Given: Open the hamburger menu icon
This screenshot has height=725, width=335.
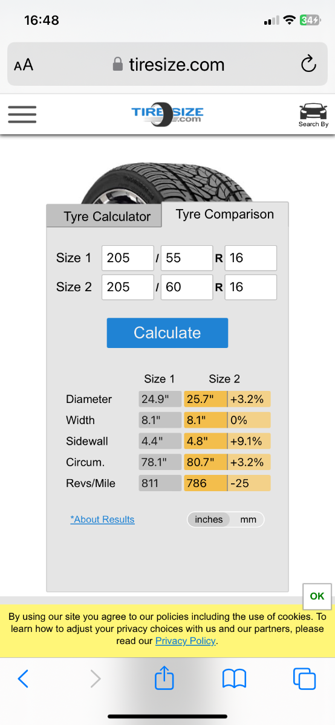Looking at the screenshot, I should pyautogui.click(x=22, y=114).
